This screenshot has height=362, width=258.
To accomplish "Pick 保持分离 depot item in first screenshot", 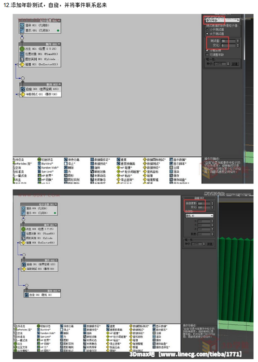I will tap(72, 160).
